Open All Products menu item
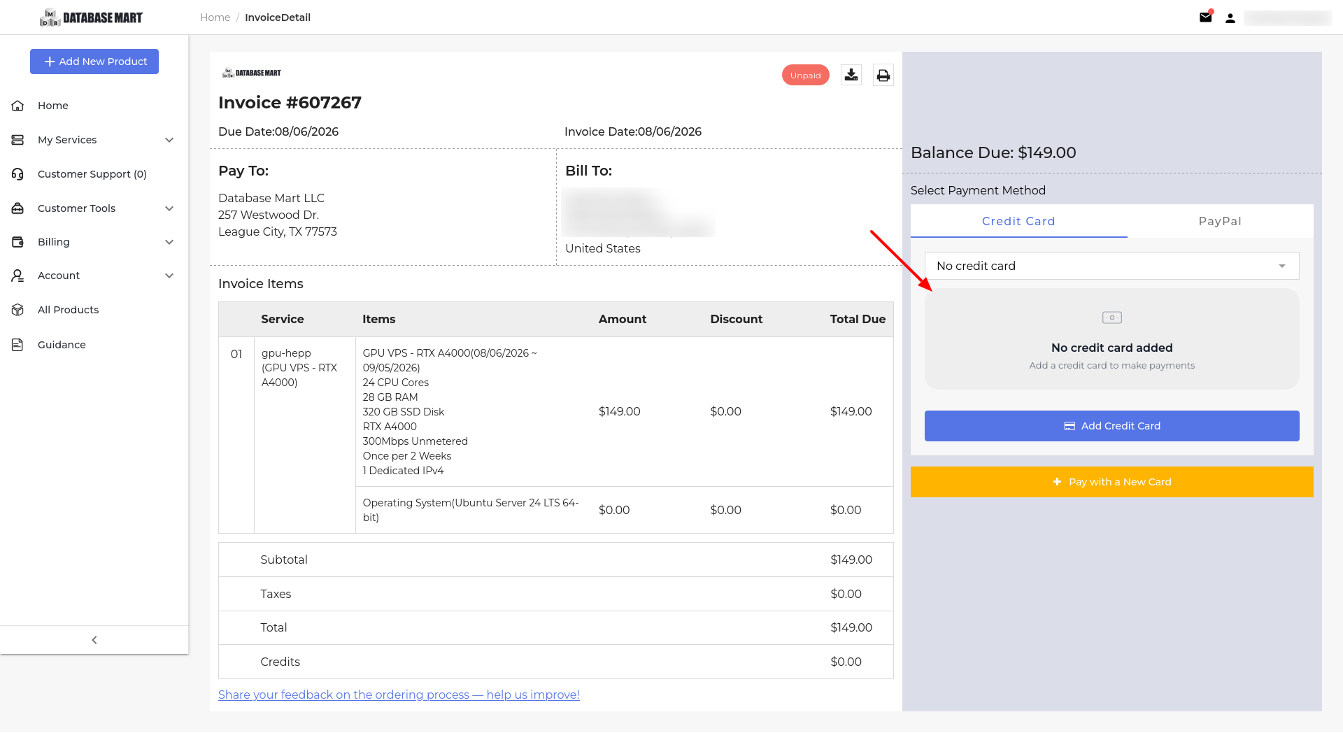This screenshot has height=733, width=1343. (69, 310)
